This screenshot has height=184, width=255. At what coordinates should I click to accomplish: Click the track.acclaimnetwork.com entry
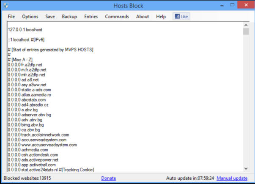tap(38, 135)
